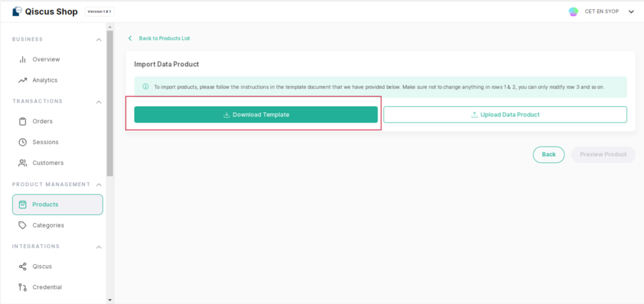Click the Version 1.8.1 badge
The image size is (644, 304).
tap(99, 12)
